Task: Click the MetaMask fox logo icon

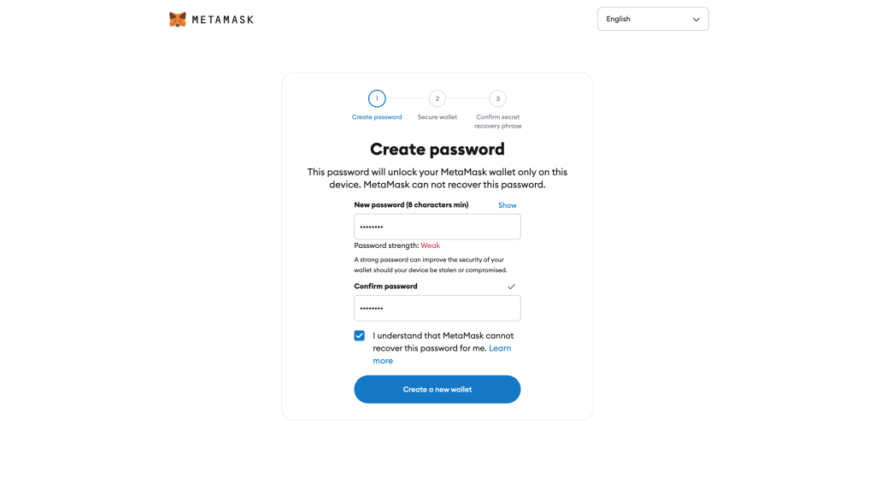Action: [x=178, y=19]
